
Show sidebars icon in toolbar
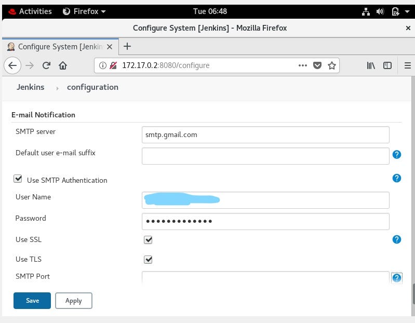[x=387, y=65]
